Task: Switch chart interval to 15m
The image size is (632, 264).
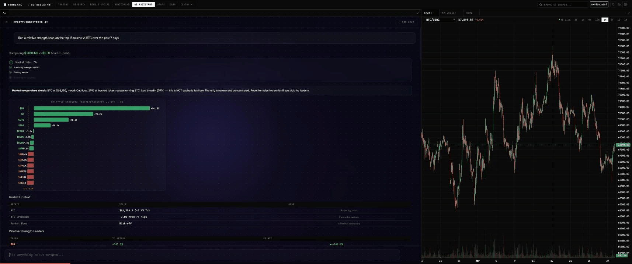Action: (x=597, y=20)
